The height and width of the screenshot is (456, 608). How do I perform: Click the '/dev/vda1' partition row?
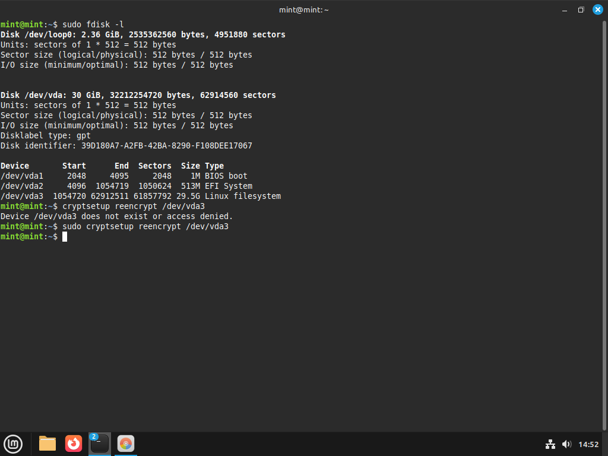click(x=123, y=176)
